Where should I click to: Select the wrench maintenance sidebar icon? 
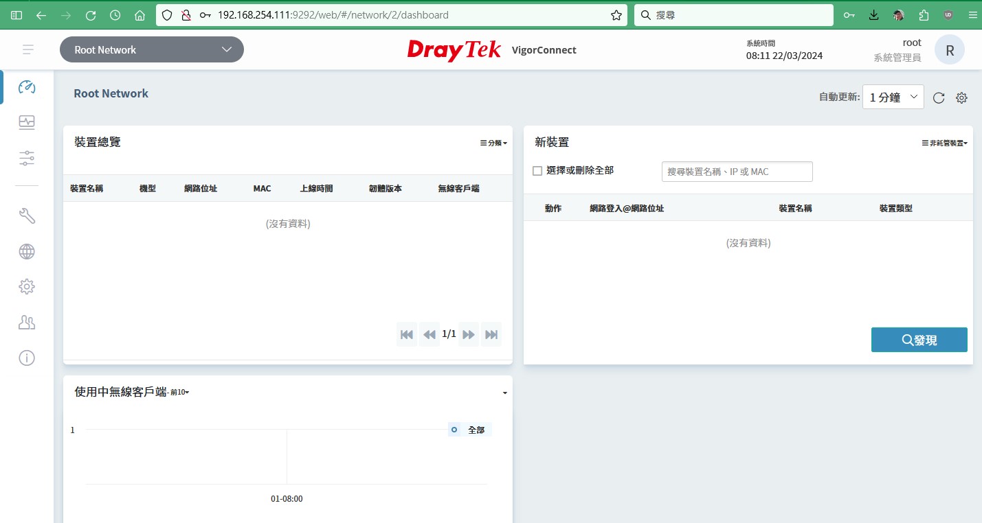[27, 216]
